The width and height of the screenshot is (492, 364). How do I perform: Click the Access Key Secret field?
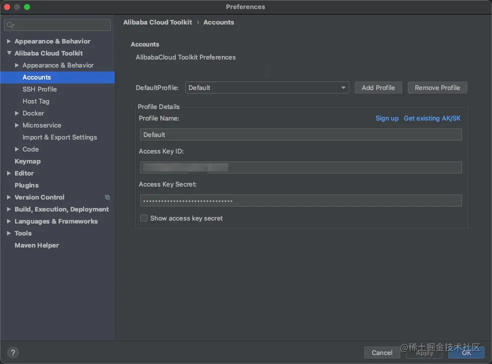pos(301,200)
